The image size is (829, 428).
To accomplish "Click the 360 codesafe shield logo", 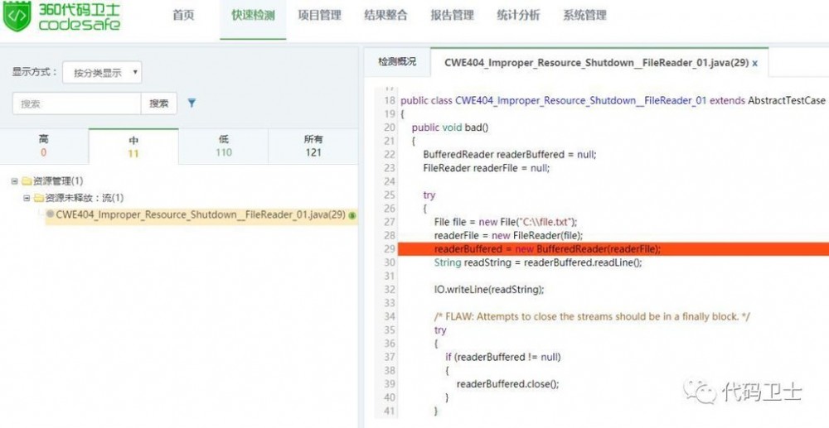I will click(17, 16).
